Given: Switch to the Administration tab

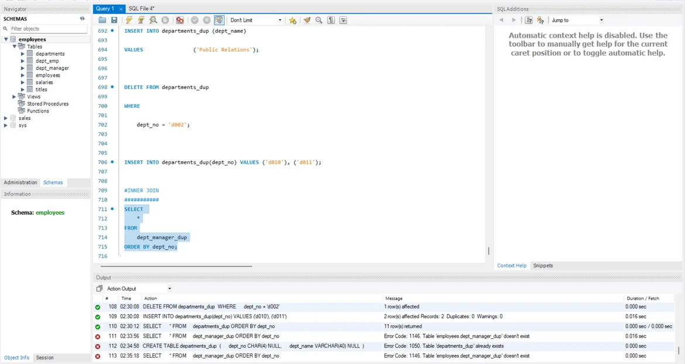Looking at the screenshot, I should (20, 183).
